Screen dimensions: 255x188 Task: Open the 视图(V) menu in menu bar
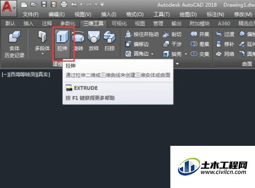click(x=83, y=15)
